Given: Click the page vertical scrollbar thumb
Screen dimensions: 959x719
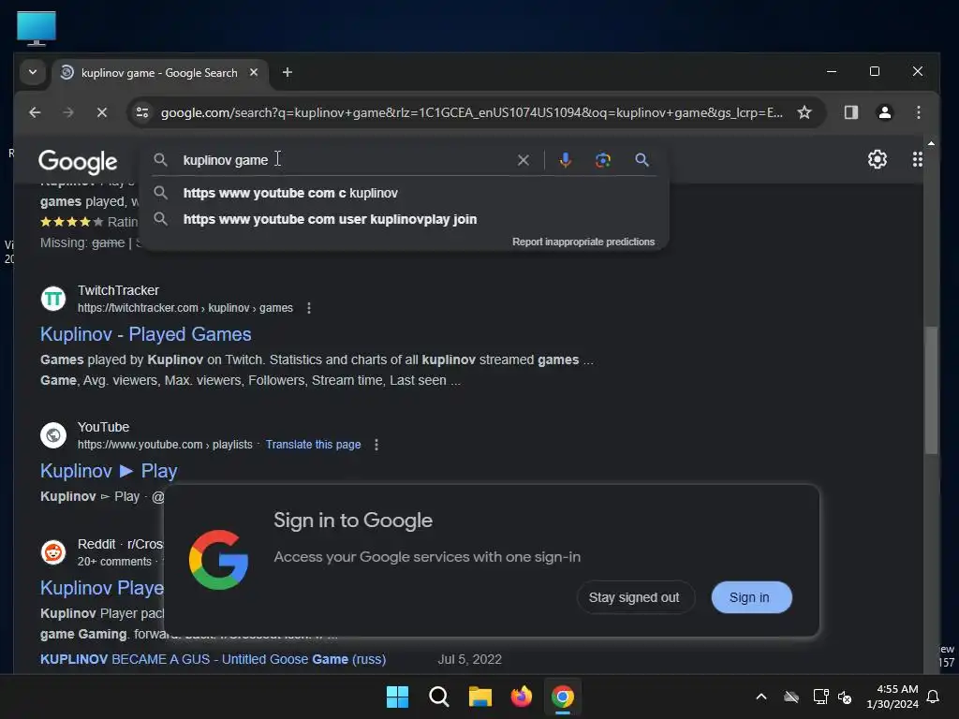Looking at the screenshot, I should tap(931, 390).
